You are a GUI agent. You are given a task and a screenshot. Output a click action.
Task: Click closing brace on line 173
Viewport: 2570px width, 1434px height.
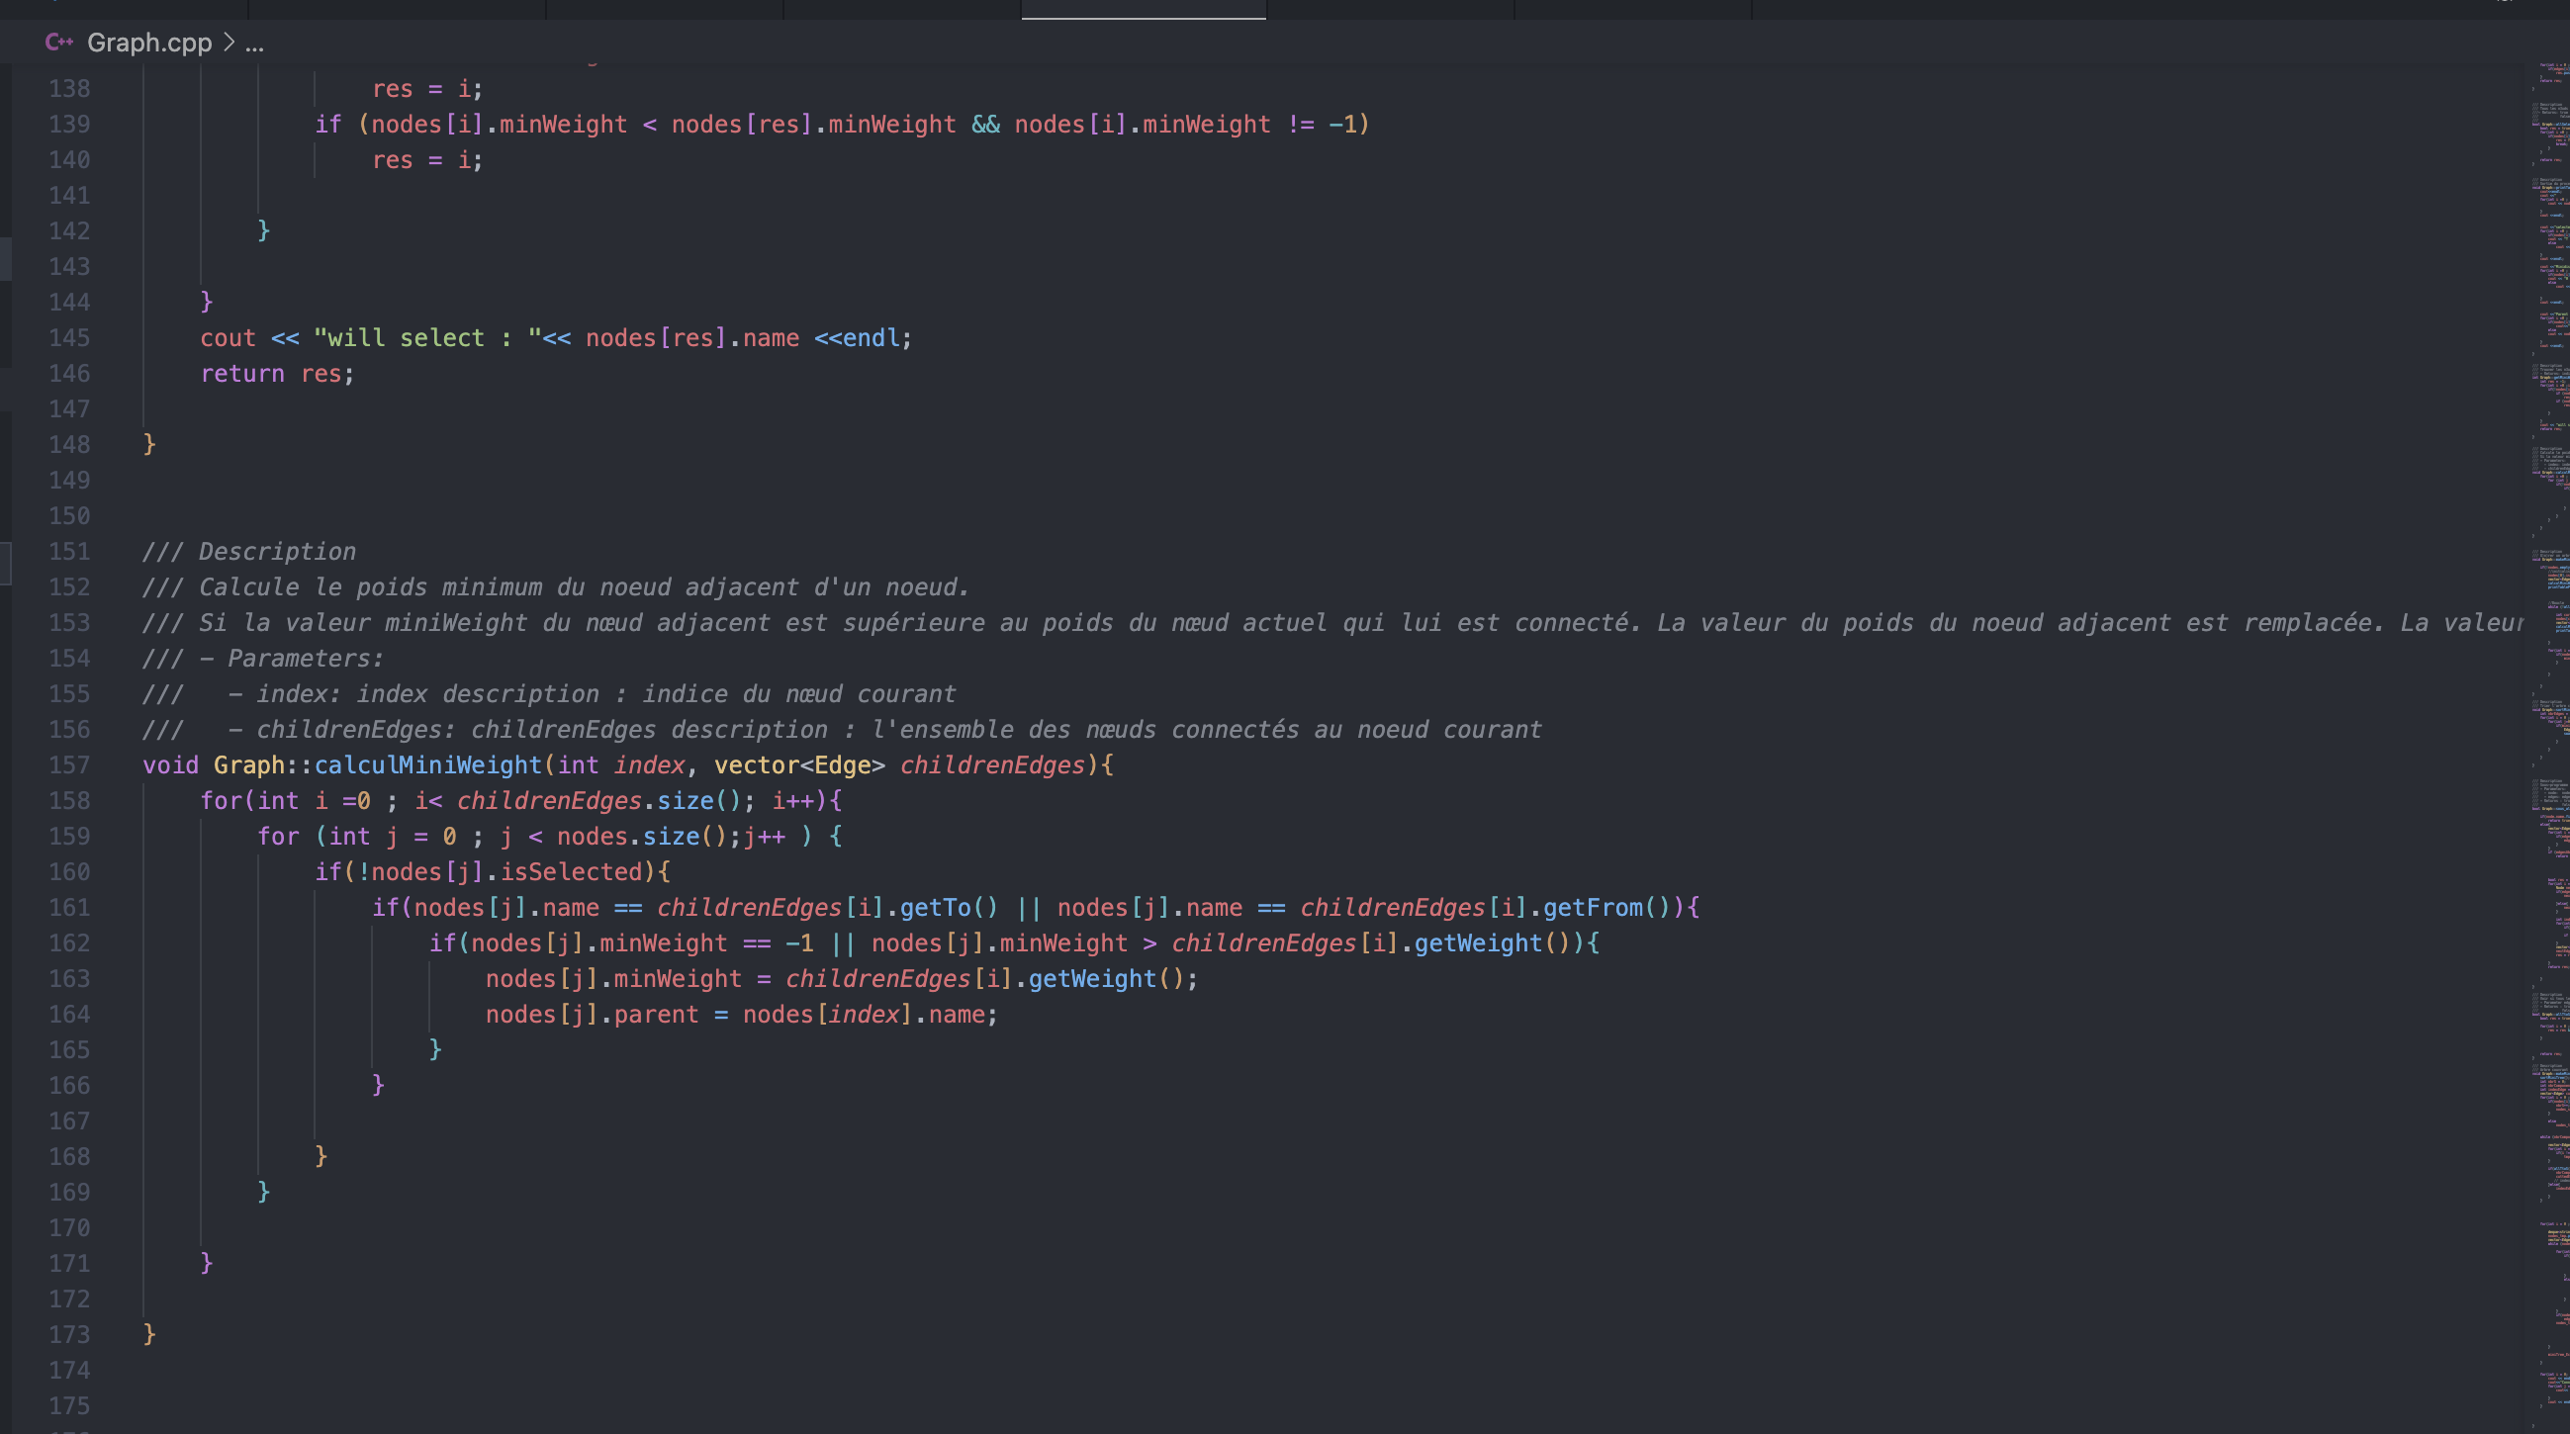(x=149, y=1334)
